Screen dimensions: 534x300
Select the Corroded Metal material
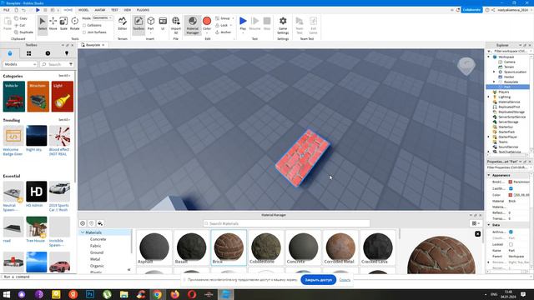[x=340, y=247]
